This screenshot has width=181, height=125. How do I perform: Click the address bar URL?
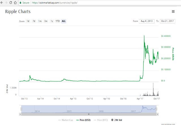point(55,3)
